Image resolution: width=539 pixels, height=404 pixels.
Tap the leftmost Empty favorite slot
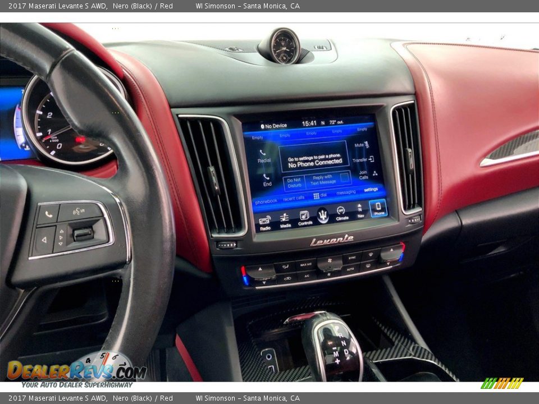pos(257,137)
